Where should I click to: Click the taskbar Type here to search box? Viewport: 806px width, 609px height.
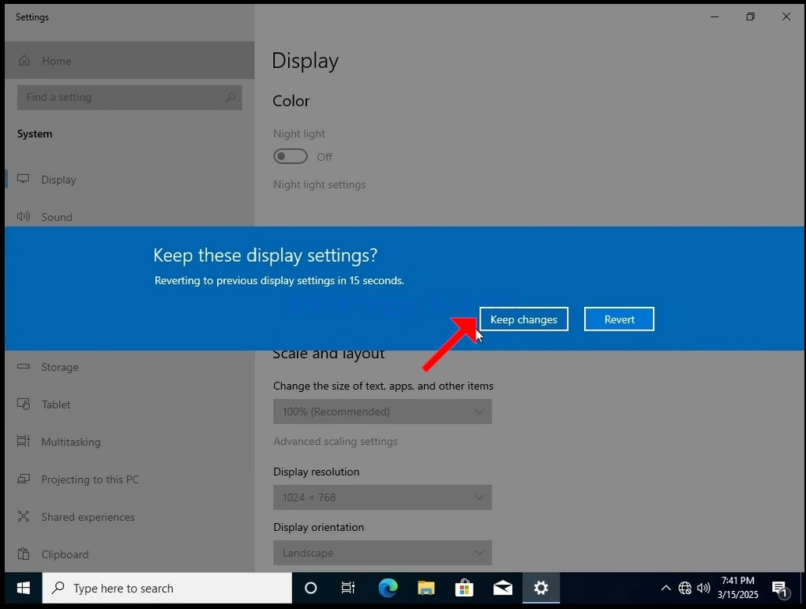tap(167, 588)
